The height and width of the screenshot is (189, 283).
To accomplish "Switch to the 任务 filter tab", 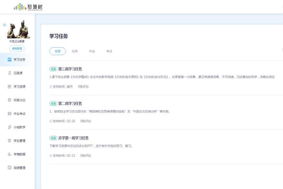I will tap(75, 51).
